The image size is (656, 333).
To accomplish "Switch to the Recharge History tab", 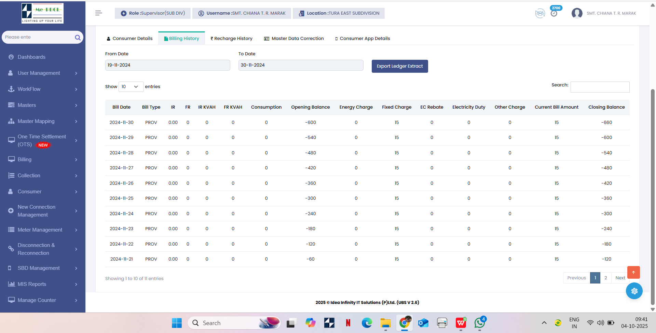I will click(x=231, y=39).
